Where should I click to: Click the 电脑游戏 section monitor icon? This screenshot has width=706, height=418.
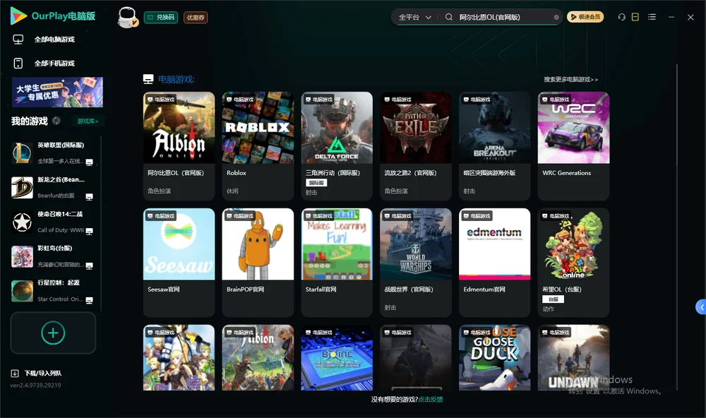148,79
